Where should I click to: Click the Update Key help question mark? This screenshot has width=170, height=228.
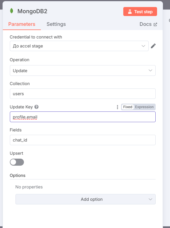(x=37, y=107)
